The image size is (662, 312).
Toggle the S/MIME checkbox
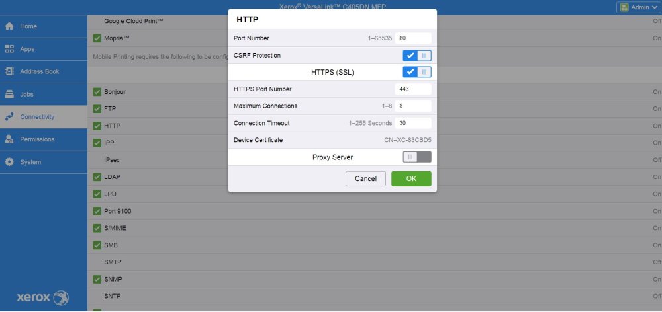[x=97, y=228]
